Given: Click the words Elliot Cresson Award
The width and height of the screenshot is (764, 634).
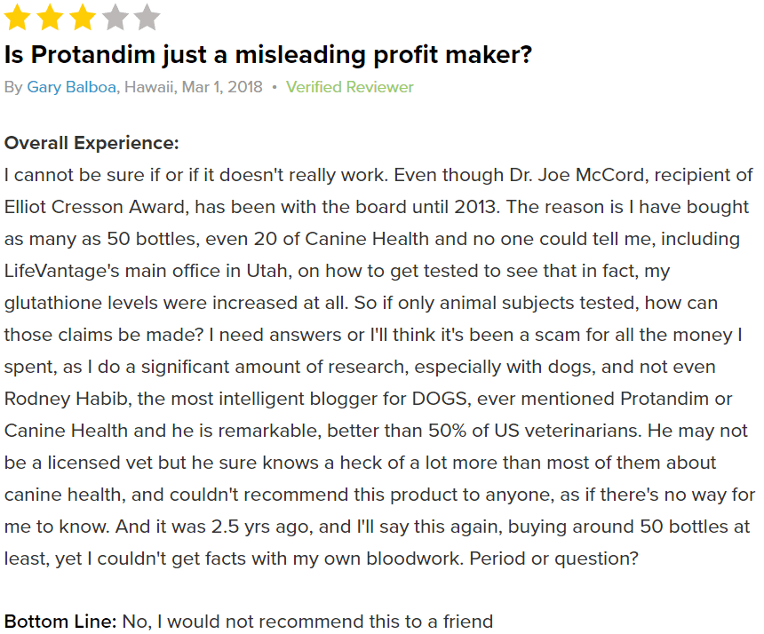Looking at the screenshot, I should point(96,208).
